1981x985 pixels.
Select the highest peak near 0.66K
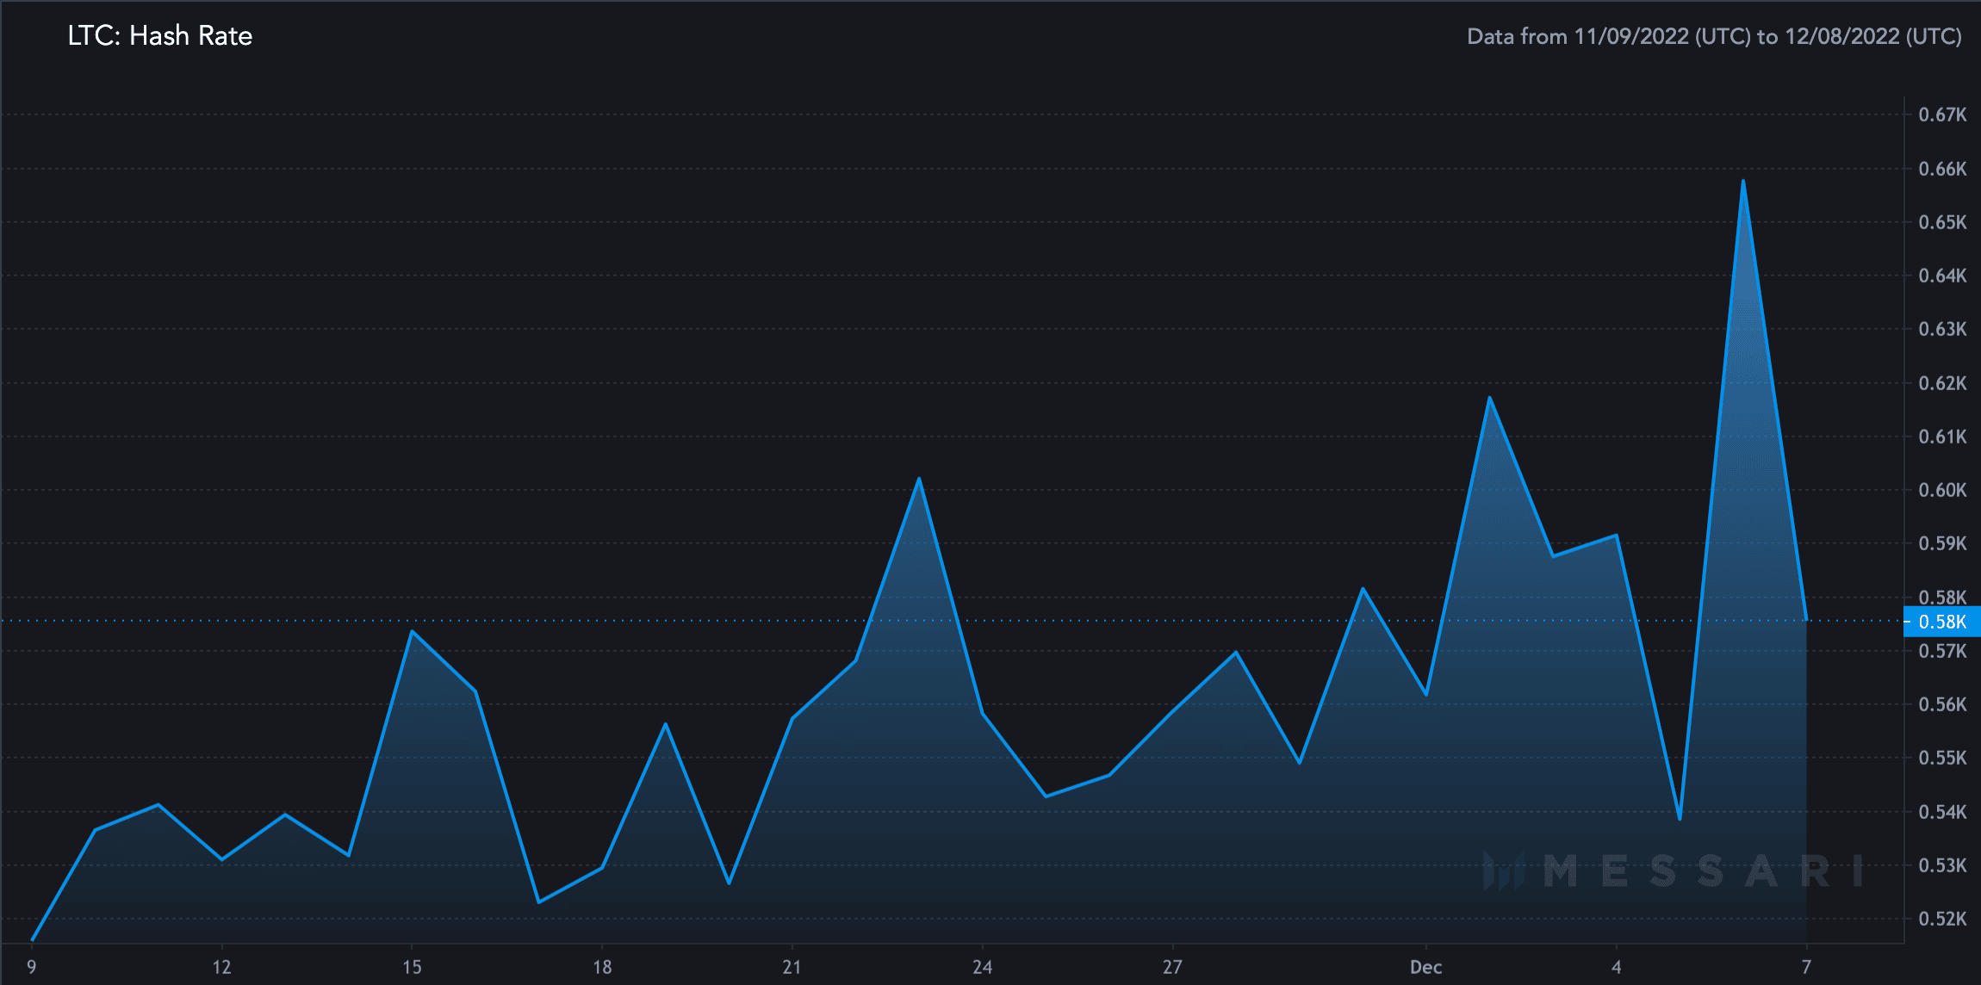coord(1742,181)
